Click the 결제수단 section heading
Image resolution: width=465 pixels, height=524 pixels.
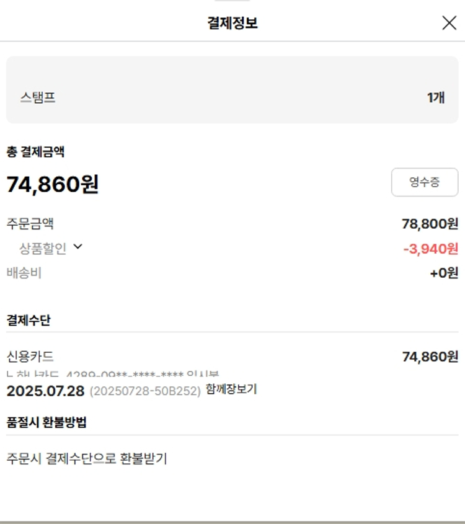click(x=29, y=320)
